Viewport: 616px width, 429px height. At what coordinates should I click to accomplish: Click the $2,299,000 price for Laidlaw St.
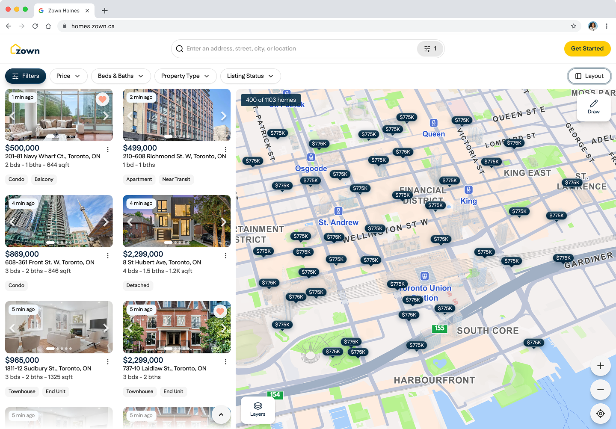(x=143, y=360)
